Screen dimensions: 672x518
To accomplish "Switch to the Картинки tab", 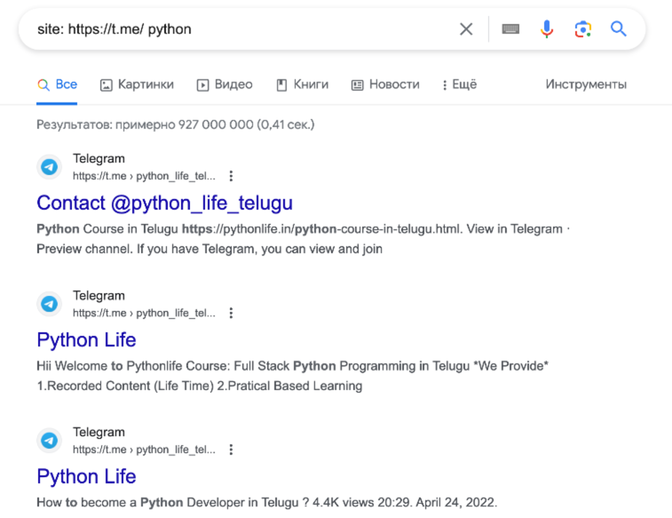I will (136, 85).
